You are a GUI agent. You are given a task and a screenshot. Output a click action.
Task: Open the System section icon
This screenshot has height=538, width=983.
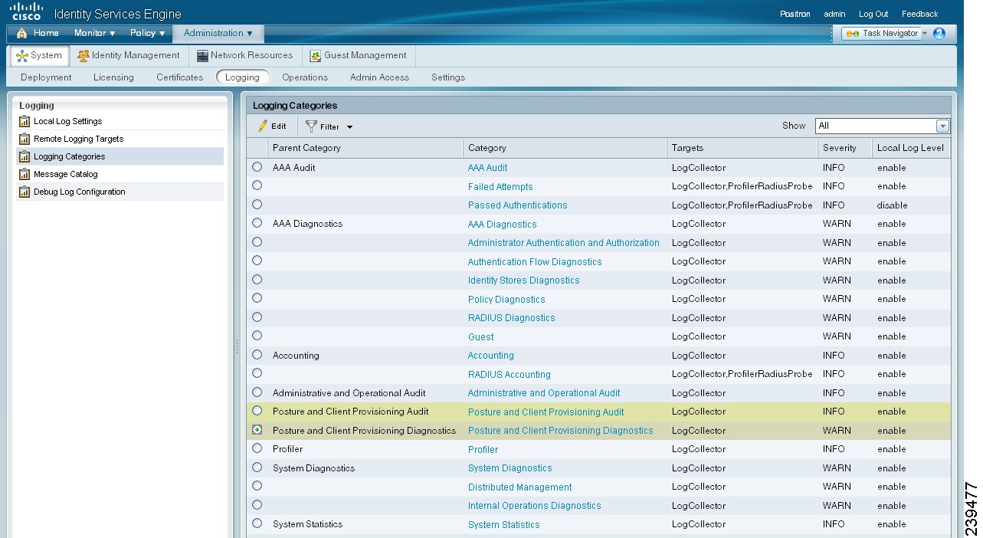point(22,56)
